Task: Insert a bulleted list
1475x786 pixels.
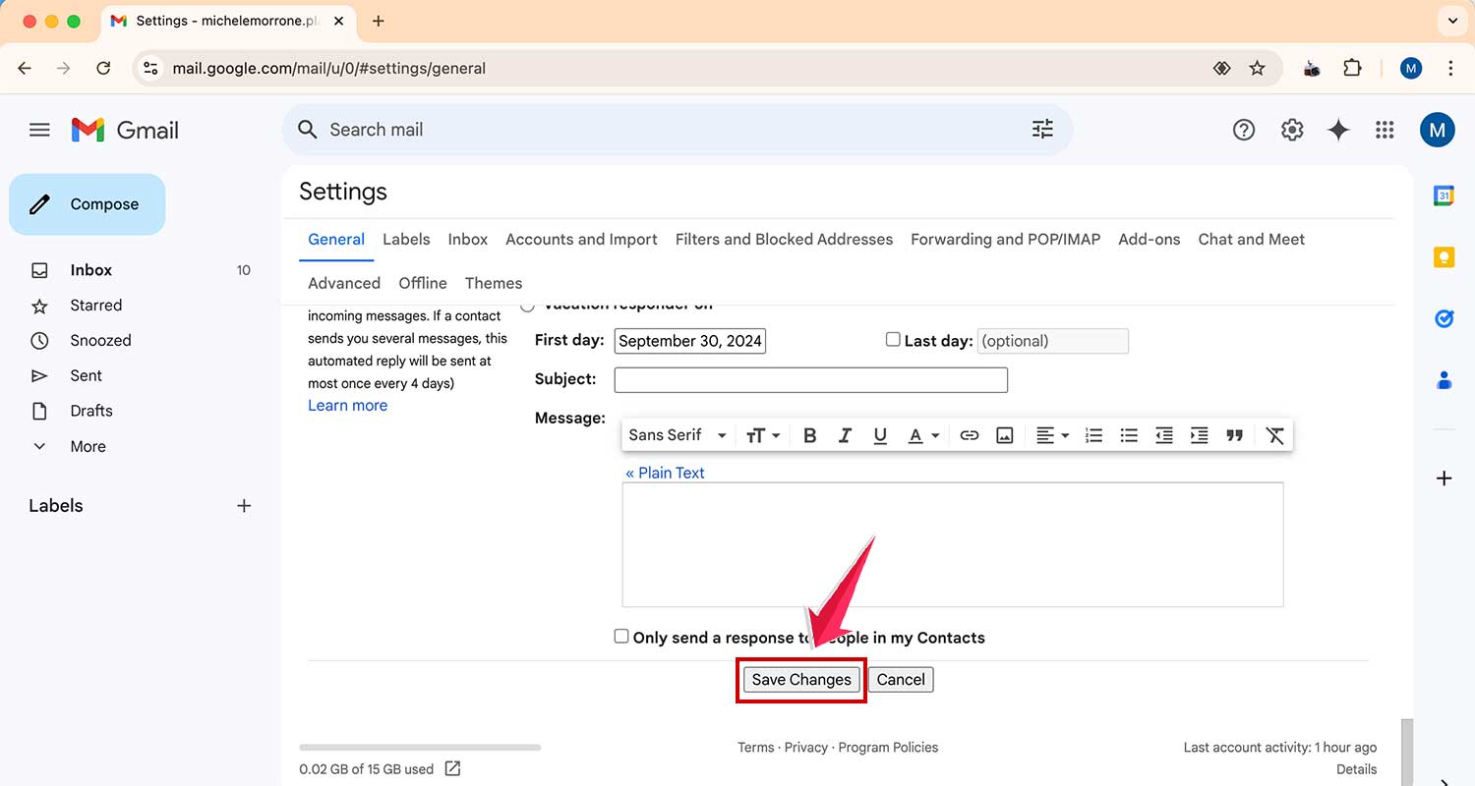Action: tap(1128, 434)
